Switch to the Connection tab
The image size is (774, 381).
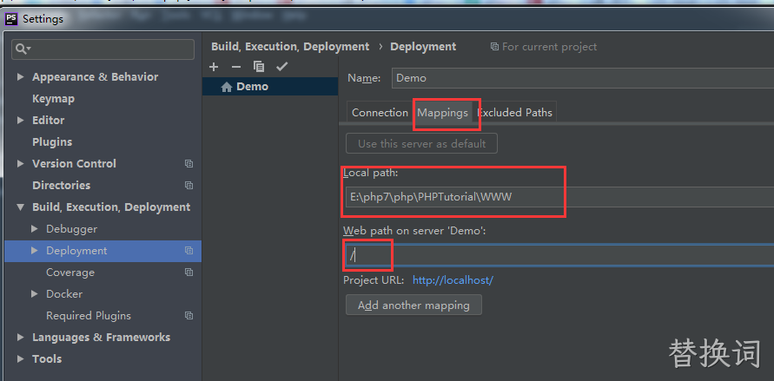tap(380, 112)
